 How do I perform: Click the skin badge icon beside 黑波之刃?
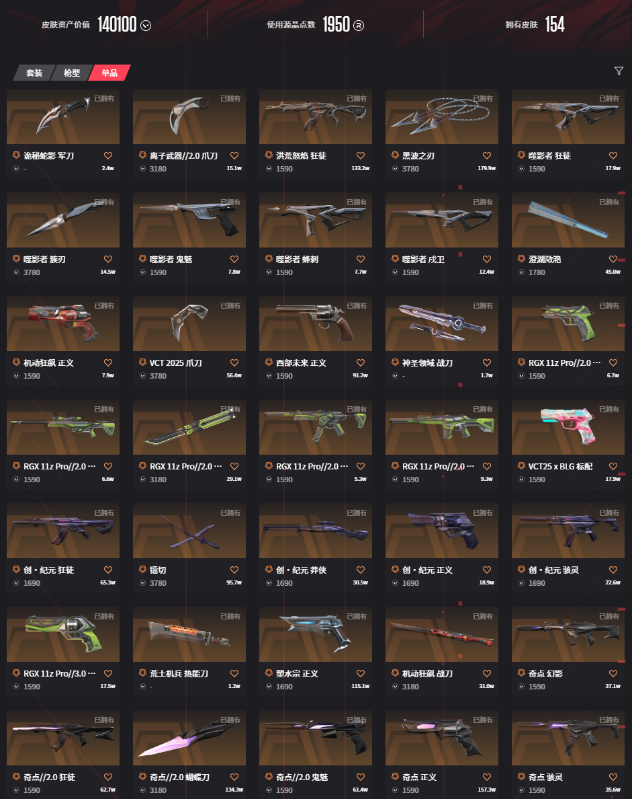pyautogui.click(x=395, y=155)
